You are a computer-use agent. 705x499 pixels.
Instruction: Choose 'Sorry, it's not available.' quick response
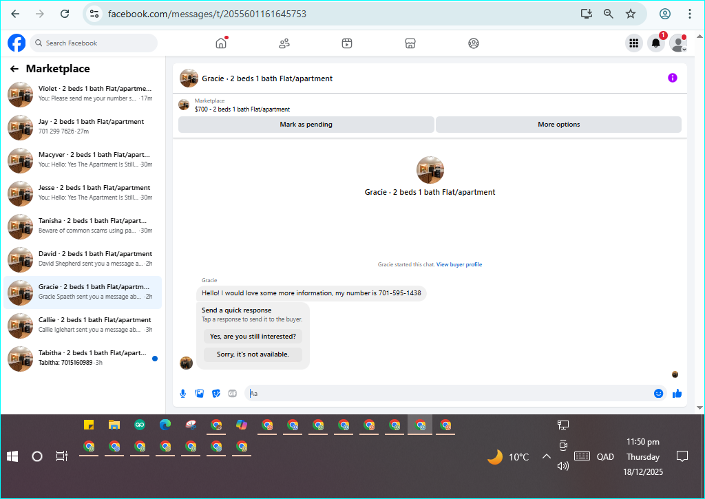click(x=253, y=354)
